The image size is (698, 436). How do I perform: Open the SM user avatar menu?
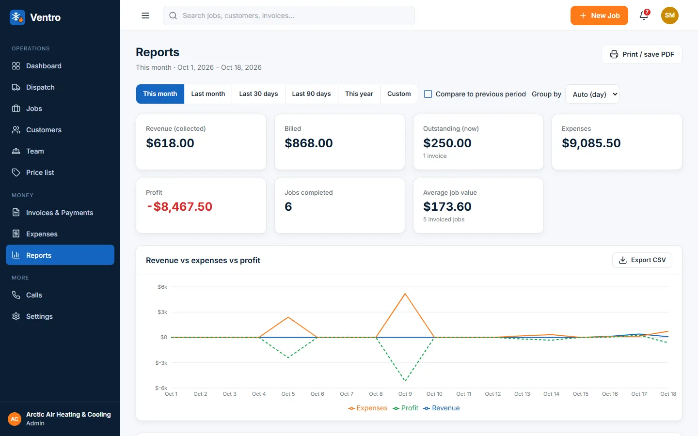[x=670, y=16]
